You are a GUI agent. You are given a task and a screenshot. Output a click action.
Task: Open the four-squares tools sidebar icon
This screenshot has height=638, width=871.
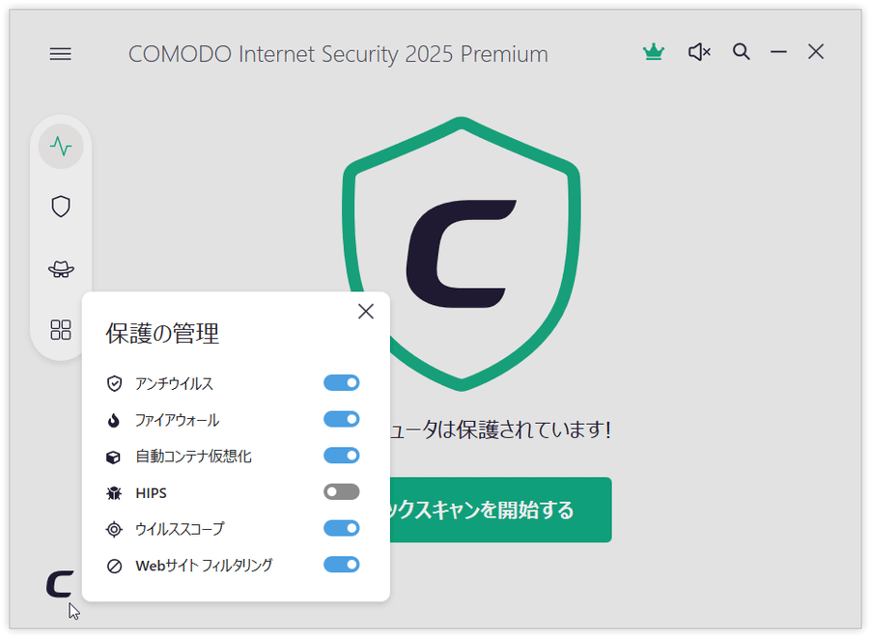tap(61, 329)
